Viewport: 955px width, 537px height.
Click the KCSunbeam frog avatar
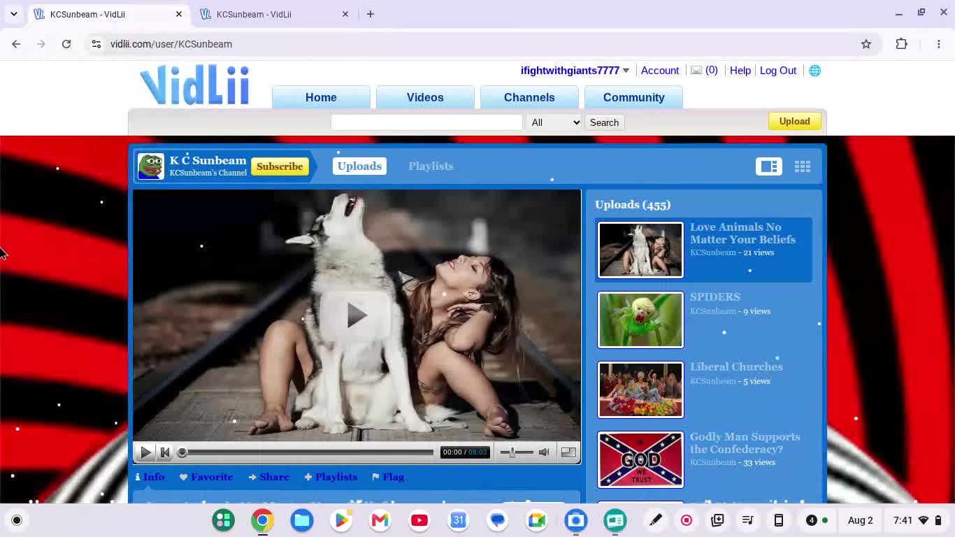(x=151, y=166)
